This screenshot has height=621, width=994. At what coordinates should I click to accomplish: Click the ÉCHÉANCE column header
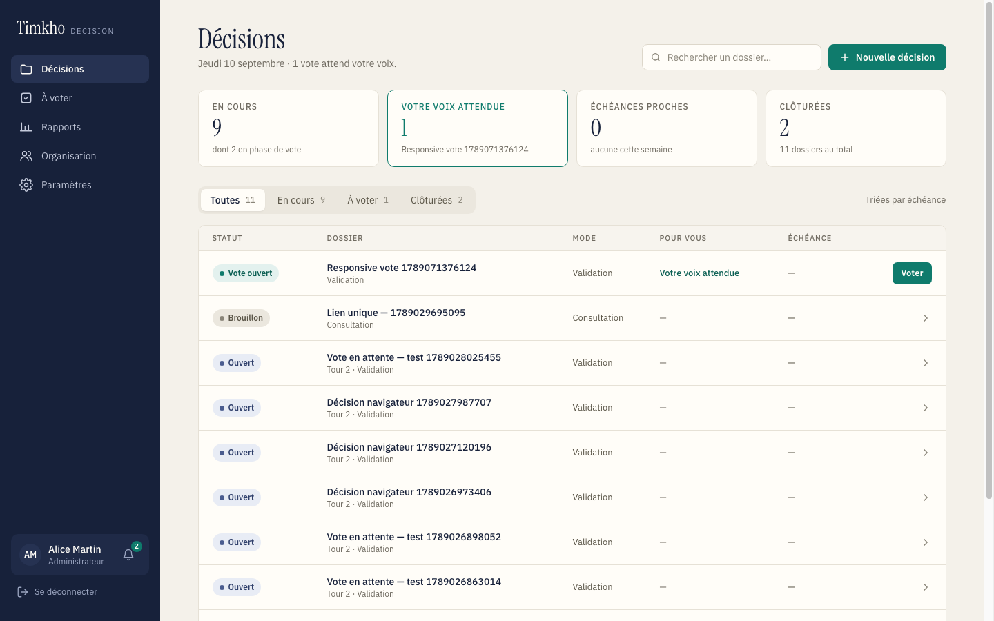[x=810, y=238]
